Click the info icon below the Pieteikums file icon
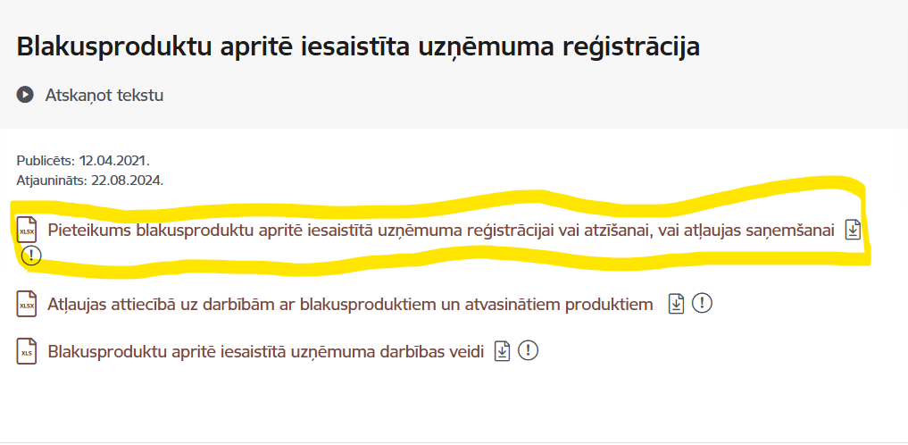Image resolution: width=908 pixels, height=445 pixels. coord(31,256)
